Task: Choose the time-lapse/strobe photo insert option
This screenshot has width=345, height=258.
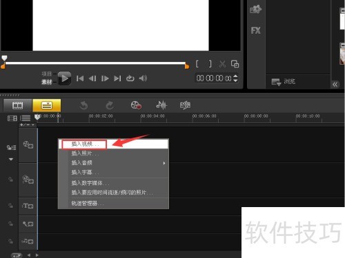Action: 114,193
